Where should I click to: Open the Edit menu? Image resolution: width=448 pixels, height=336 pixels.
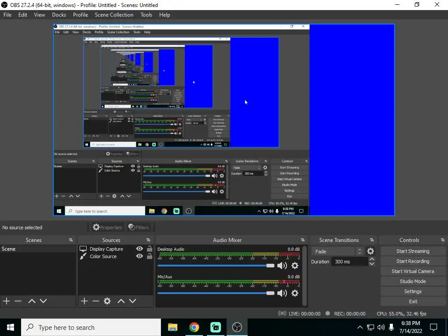pyautogui.click(x=23, y=15)
